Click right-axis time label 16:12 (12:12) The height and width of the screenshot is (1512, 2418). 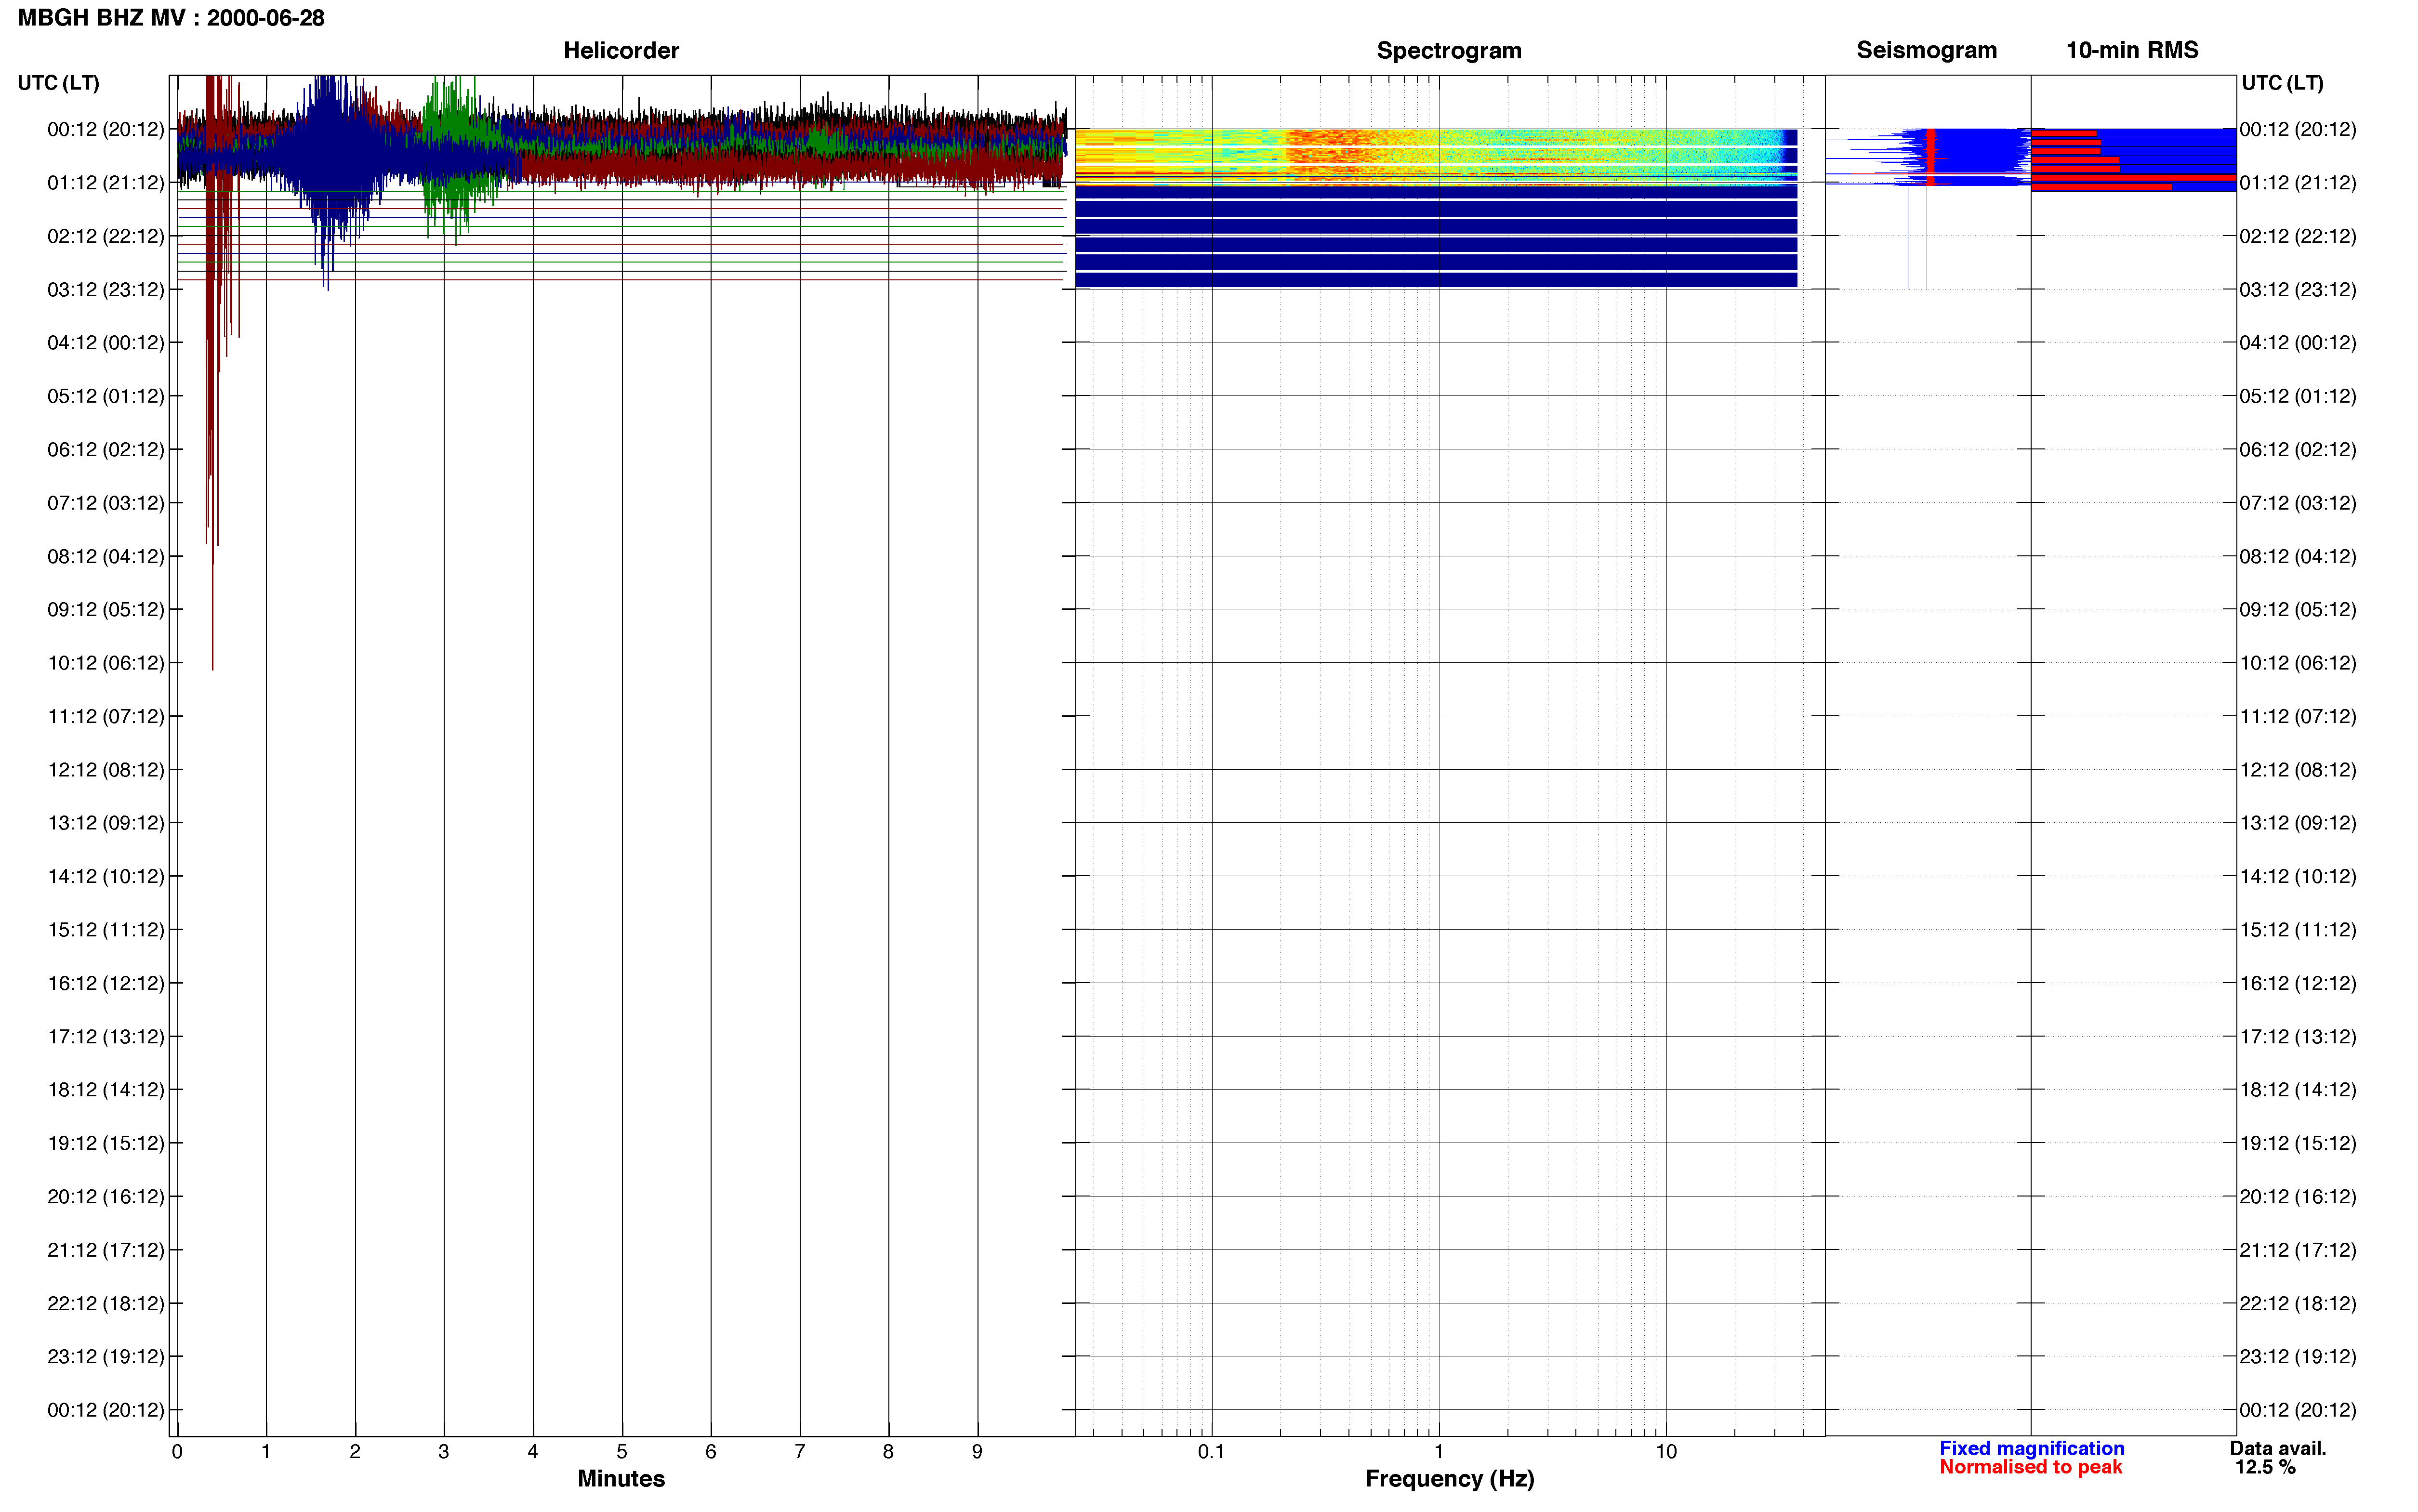(2298, 983)
